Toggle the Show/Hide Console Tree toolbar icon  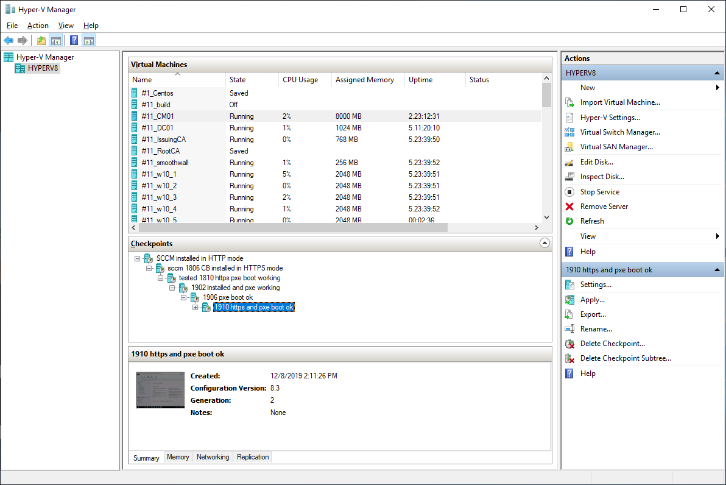point(56,41)
